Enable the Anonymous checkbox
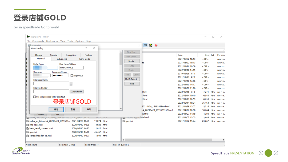The image size is (288, 162). (x=72, y=76)
